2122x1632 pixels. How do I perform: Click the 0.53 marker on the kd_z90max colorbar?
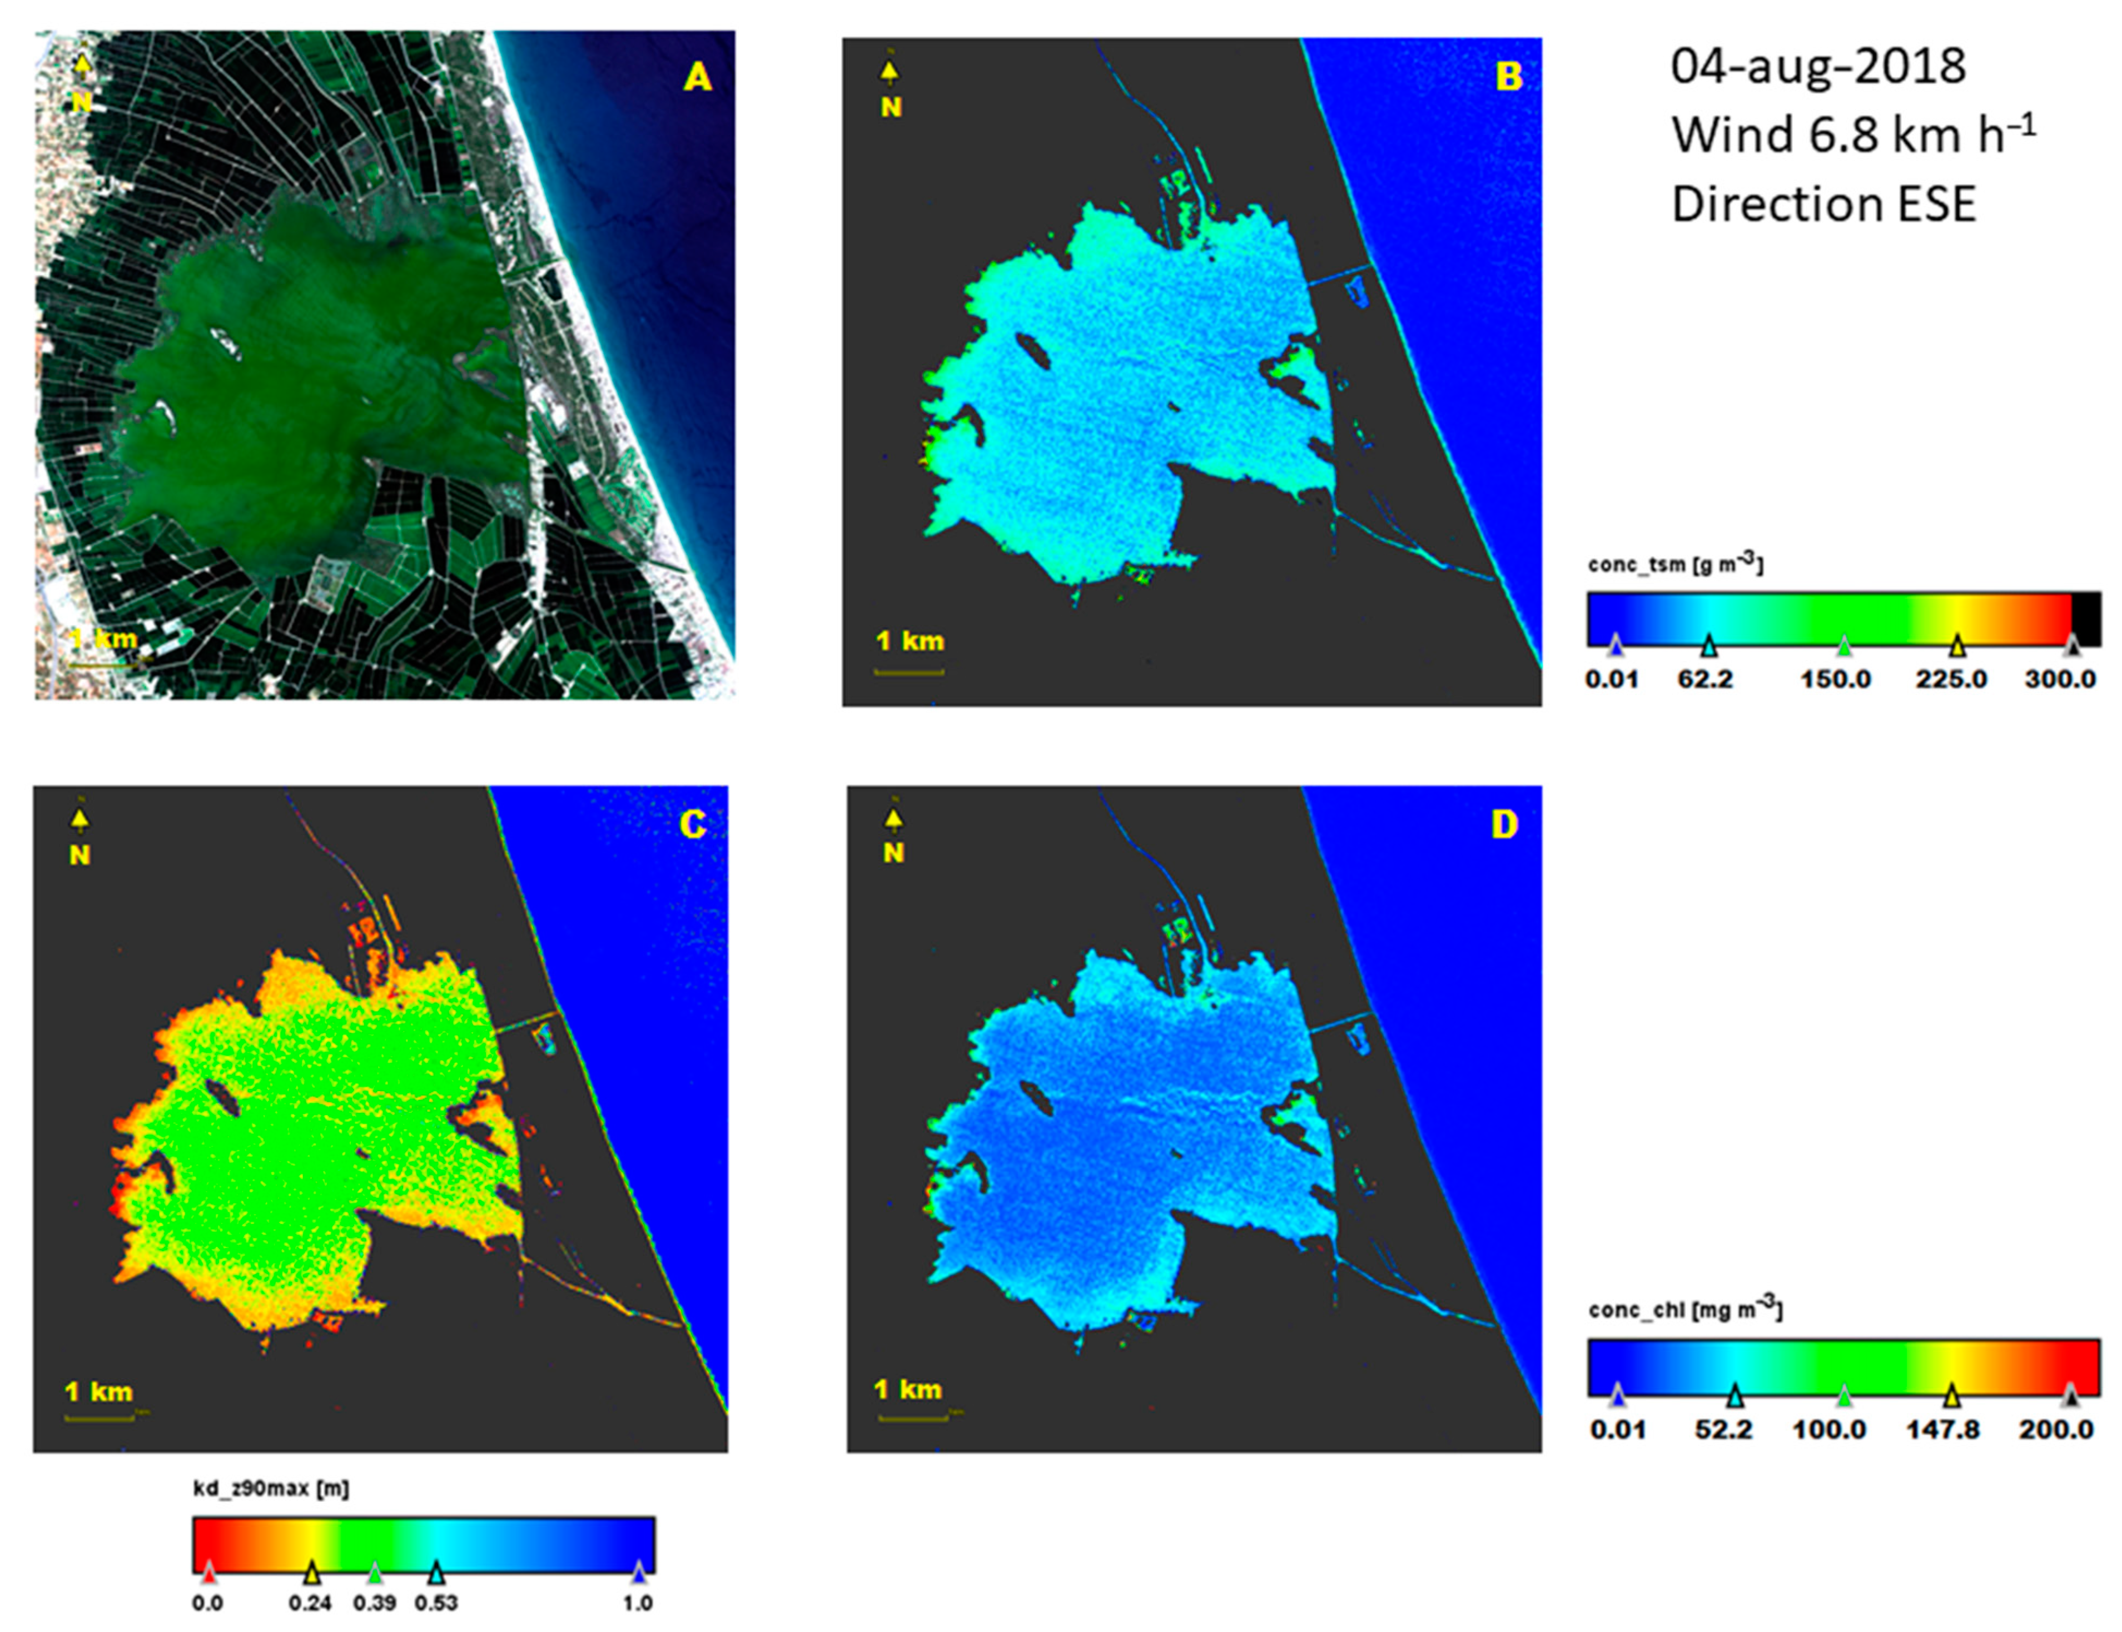pyautogui.click(x=436, y=1573)
